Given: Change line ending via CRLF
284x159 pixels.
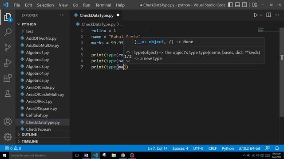Looking at the screenshot, I should coord(213,148).
